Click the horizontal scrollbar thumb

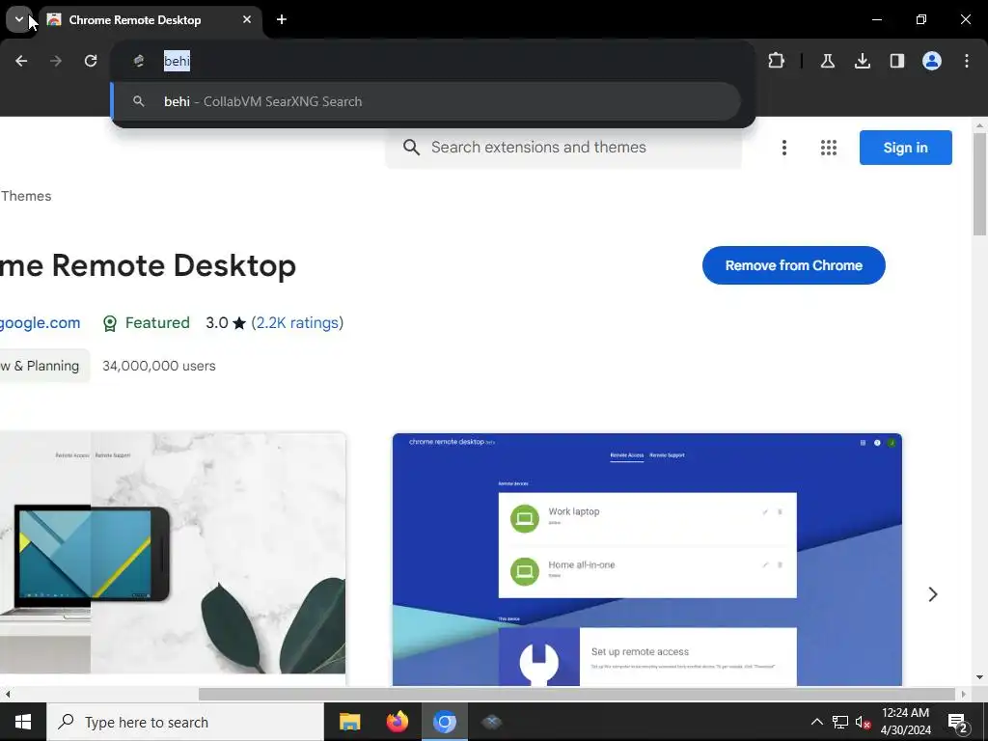[577, 694]
